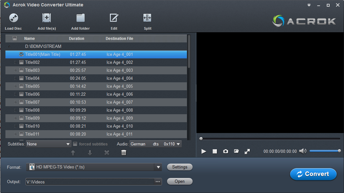
Task: Check the Title007 checkbox
Action: click(21, 102)
